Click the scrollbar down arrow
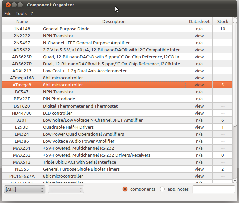Viewport: 239px width, 203px height. click(235, 181)
